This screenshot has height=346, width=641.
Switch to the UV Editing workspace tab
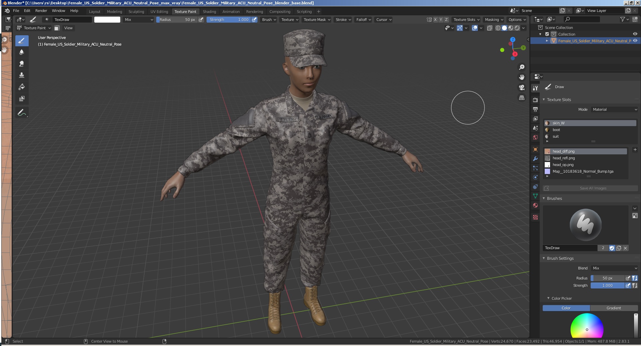coord(159,12)
